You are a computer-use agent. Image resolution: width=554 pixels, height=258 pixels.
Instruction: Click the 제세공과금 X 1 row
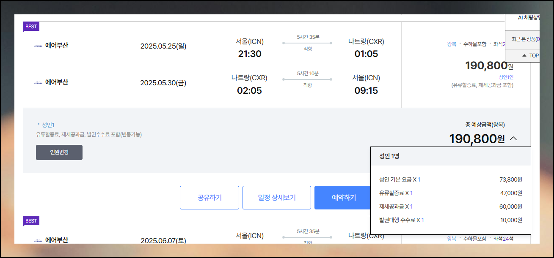pos(451,206)
